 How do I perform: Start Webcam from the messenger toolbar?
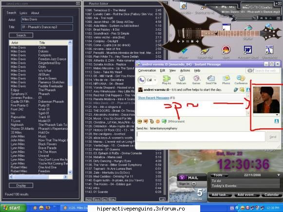(x=181, y=80)
